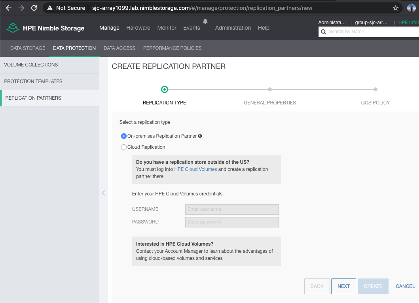Screen dimensions: 419x303
Task: Open the HPE InfoSight link
Action: (408, 23)
